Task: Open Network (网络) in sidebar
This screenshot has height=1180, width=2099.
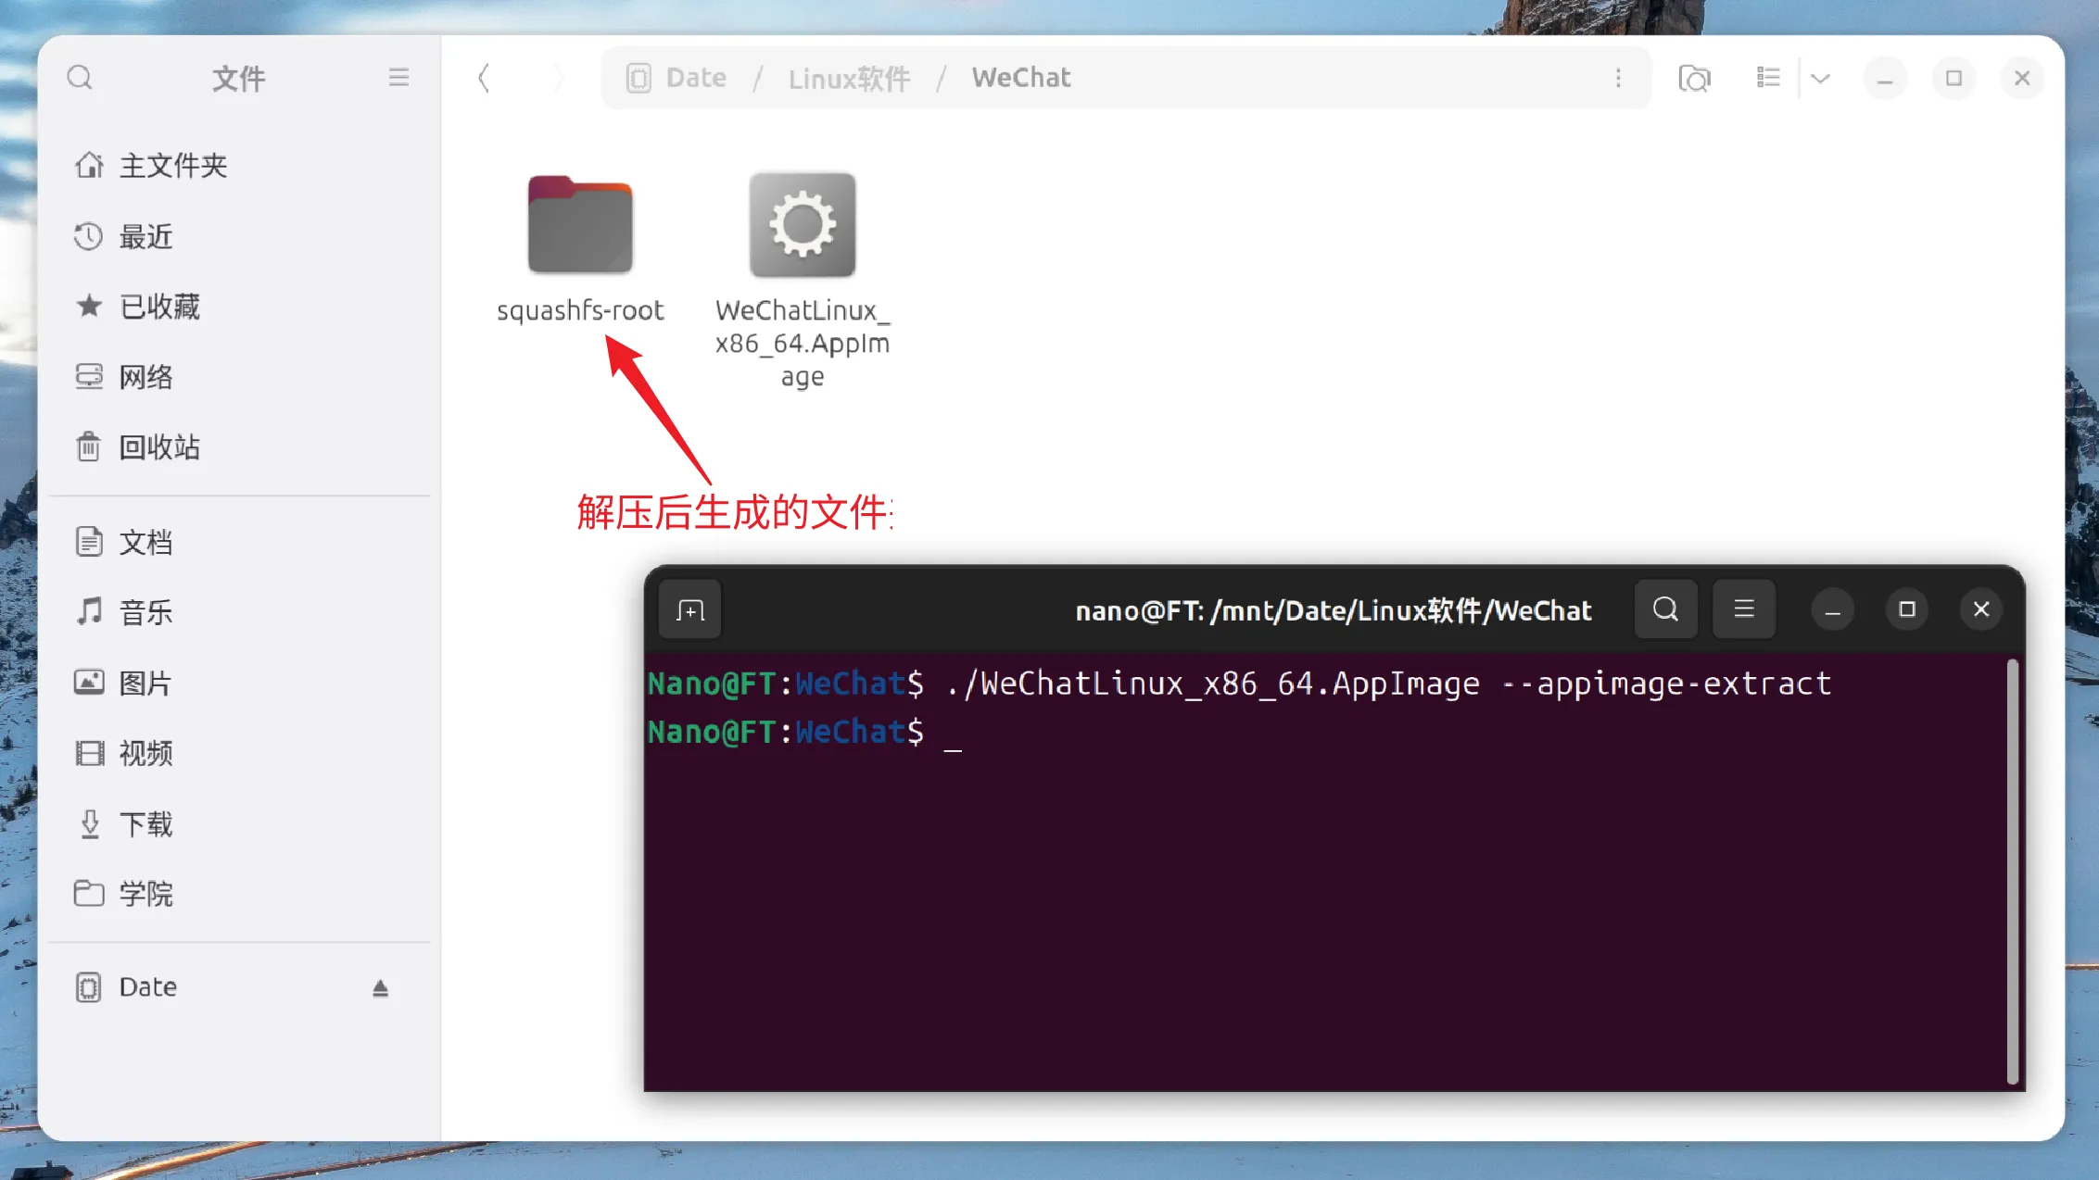Action: pos(239,377)
